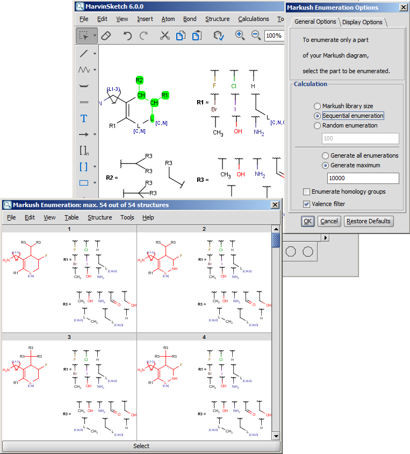Click the generate maximum value field
Image resolution: width=410 pixels, height=454 pixels.
(363, 178)
